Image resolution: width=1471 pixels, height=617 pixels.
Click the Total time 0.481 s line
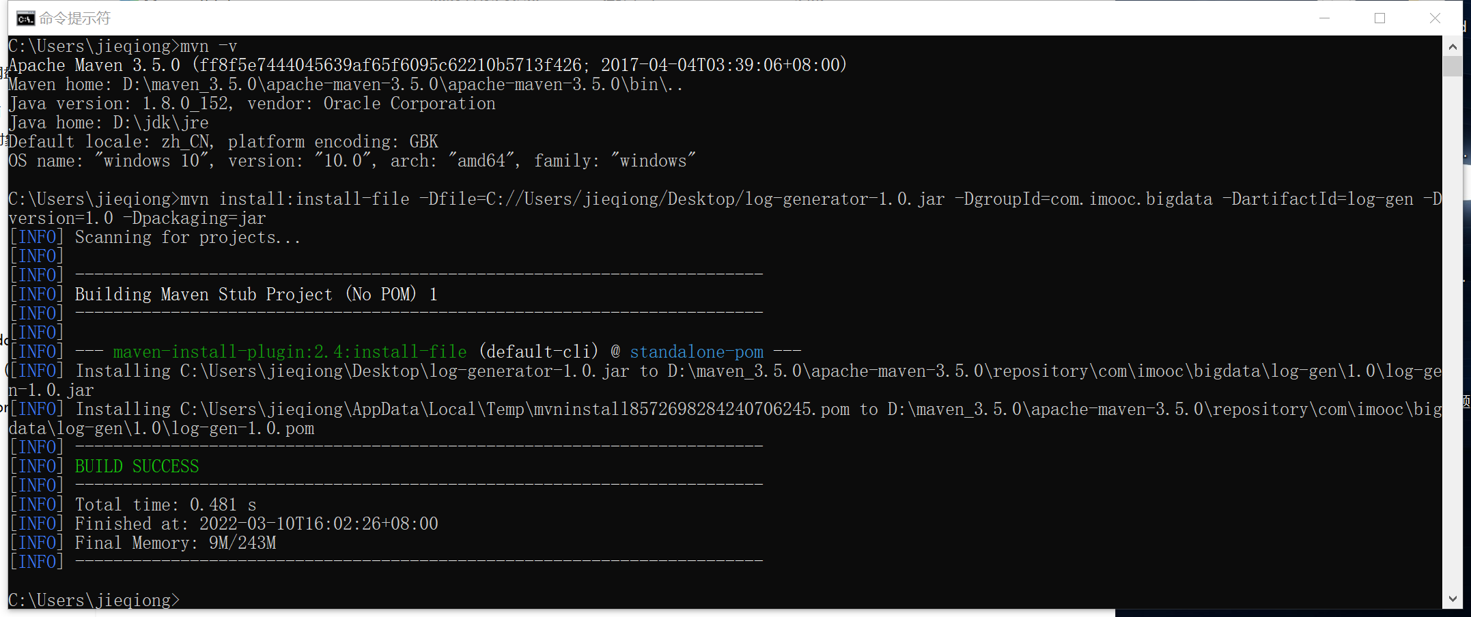(133, 504)
